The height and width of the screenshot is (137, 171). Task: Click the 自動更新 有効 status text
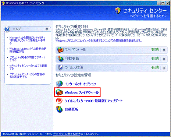coord(155,59)
